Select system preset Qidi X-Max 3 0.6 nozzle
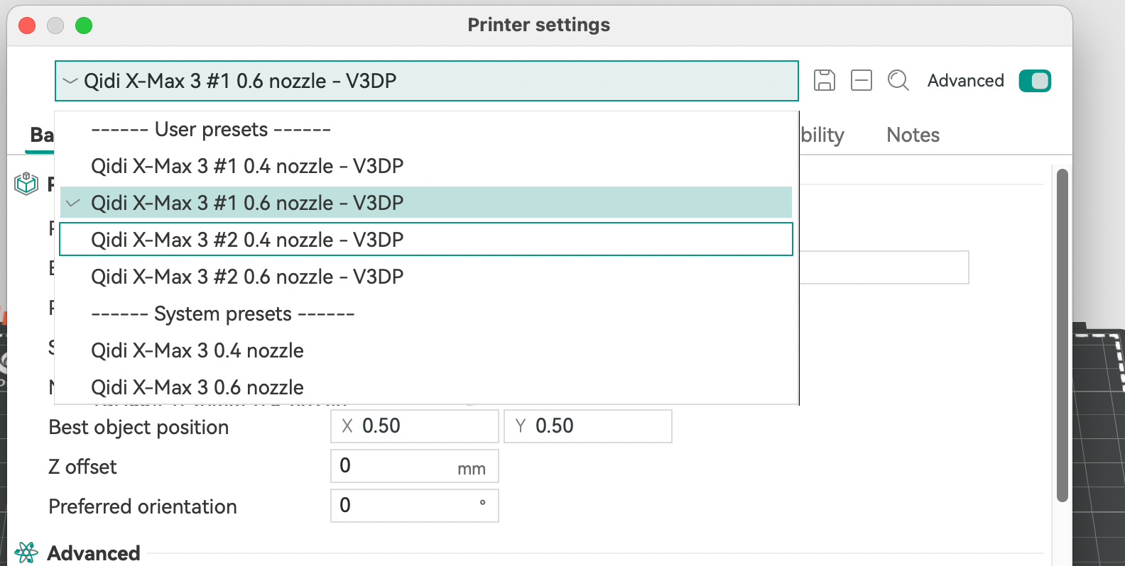The image size is (1125, 566). (197, 387)
